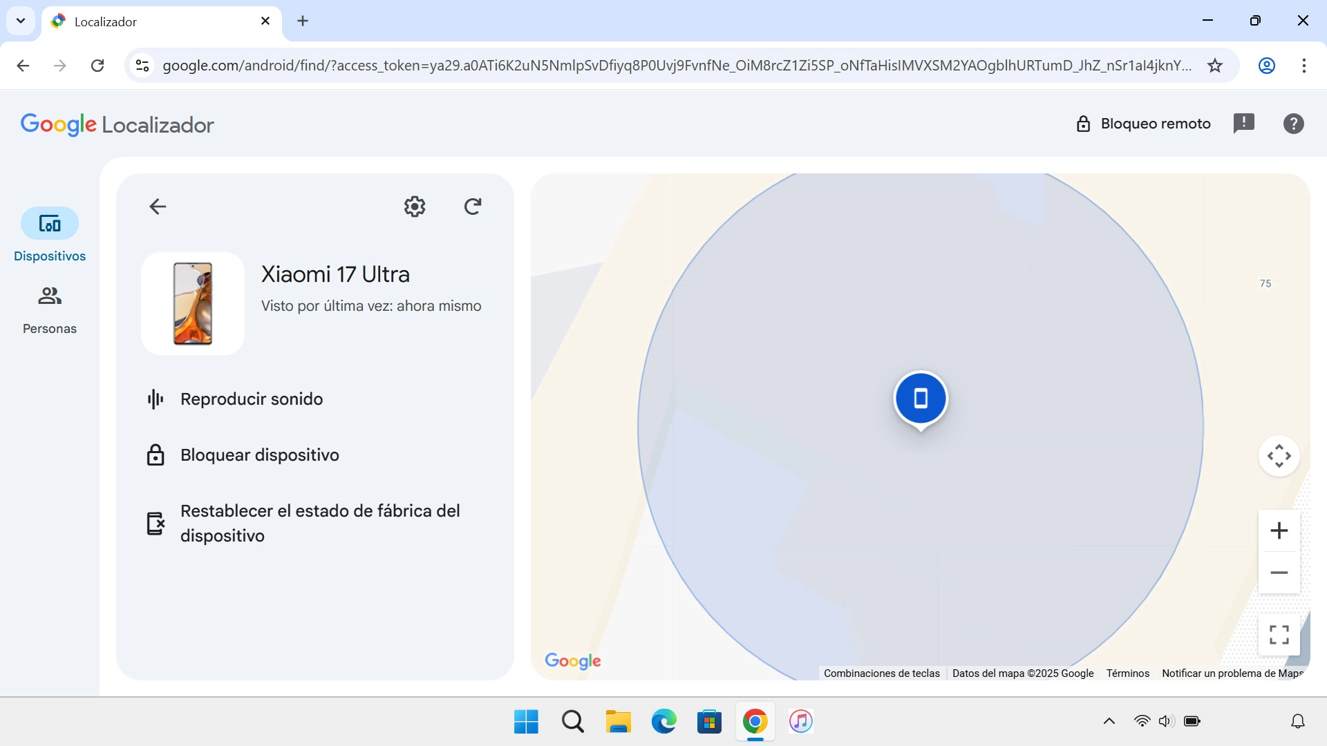Open Chrome's three-dot menu
Screen dimensions: 1327x746
click(x=1305, y=65)
